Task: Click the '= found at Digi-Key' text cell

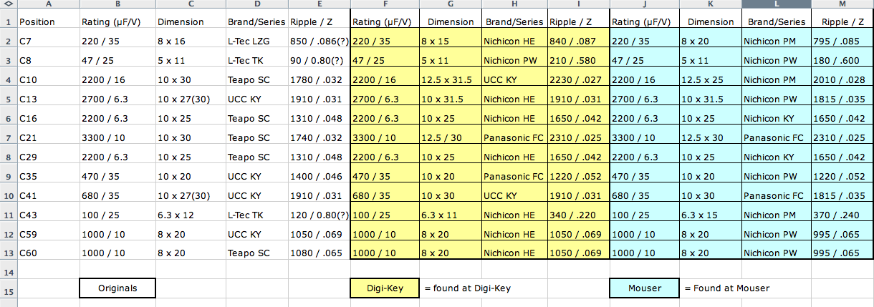Action: point(466,288)
